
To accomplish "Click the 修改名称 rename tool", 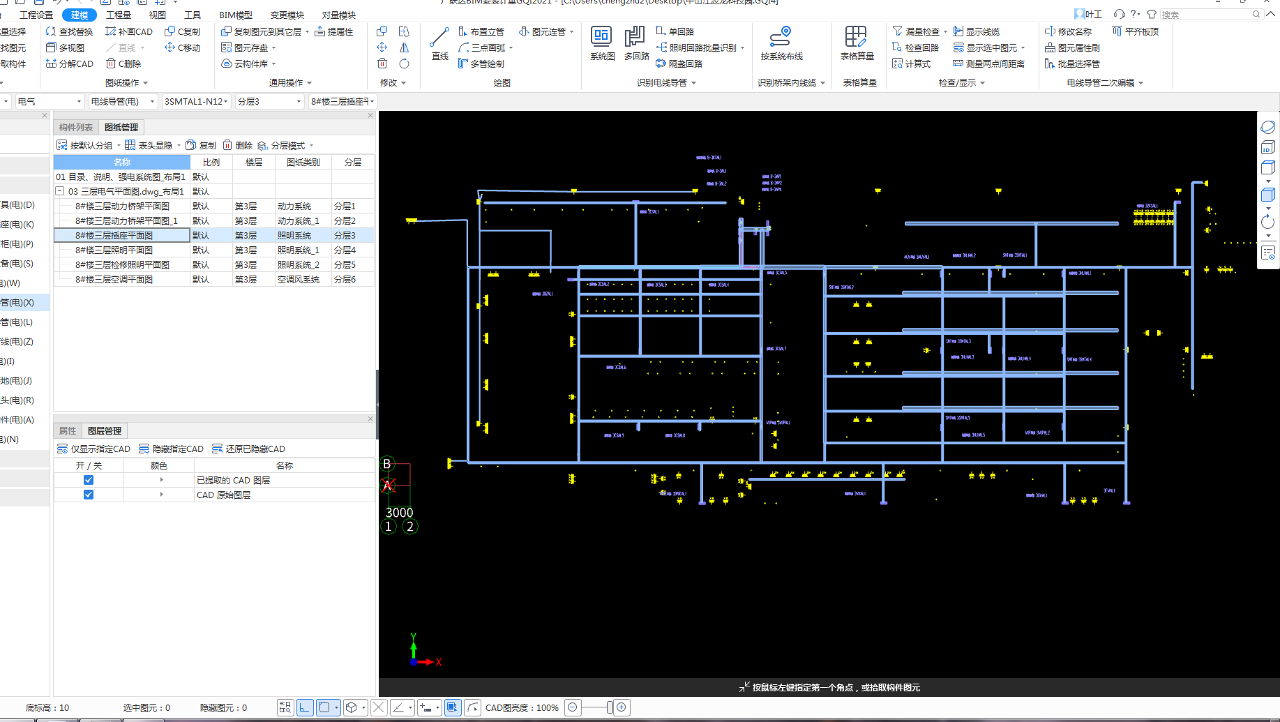I will point(1069,31).
